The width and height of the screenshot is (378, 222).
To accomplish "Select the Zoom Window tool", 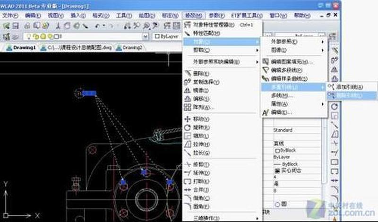I will point(146,26).
